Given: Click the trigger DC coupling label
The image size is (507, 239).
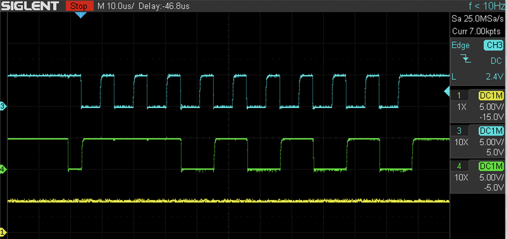Looking at the screenshot, I should pos(496,61).
